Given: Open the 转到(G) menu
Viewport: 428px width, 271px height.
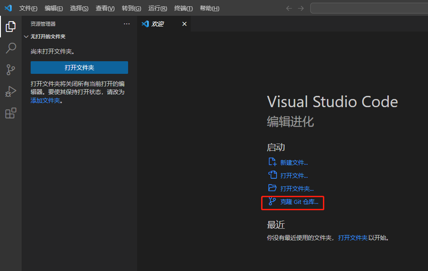Looking at the screenshot, I should click(x=131, y=9).
